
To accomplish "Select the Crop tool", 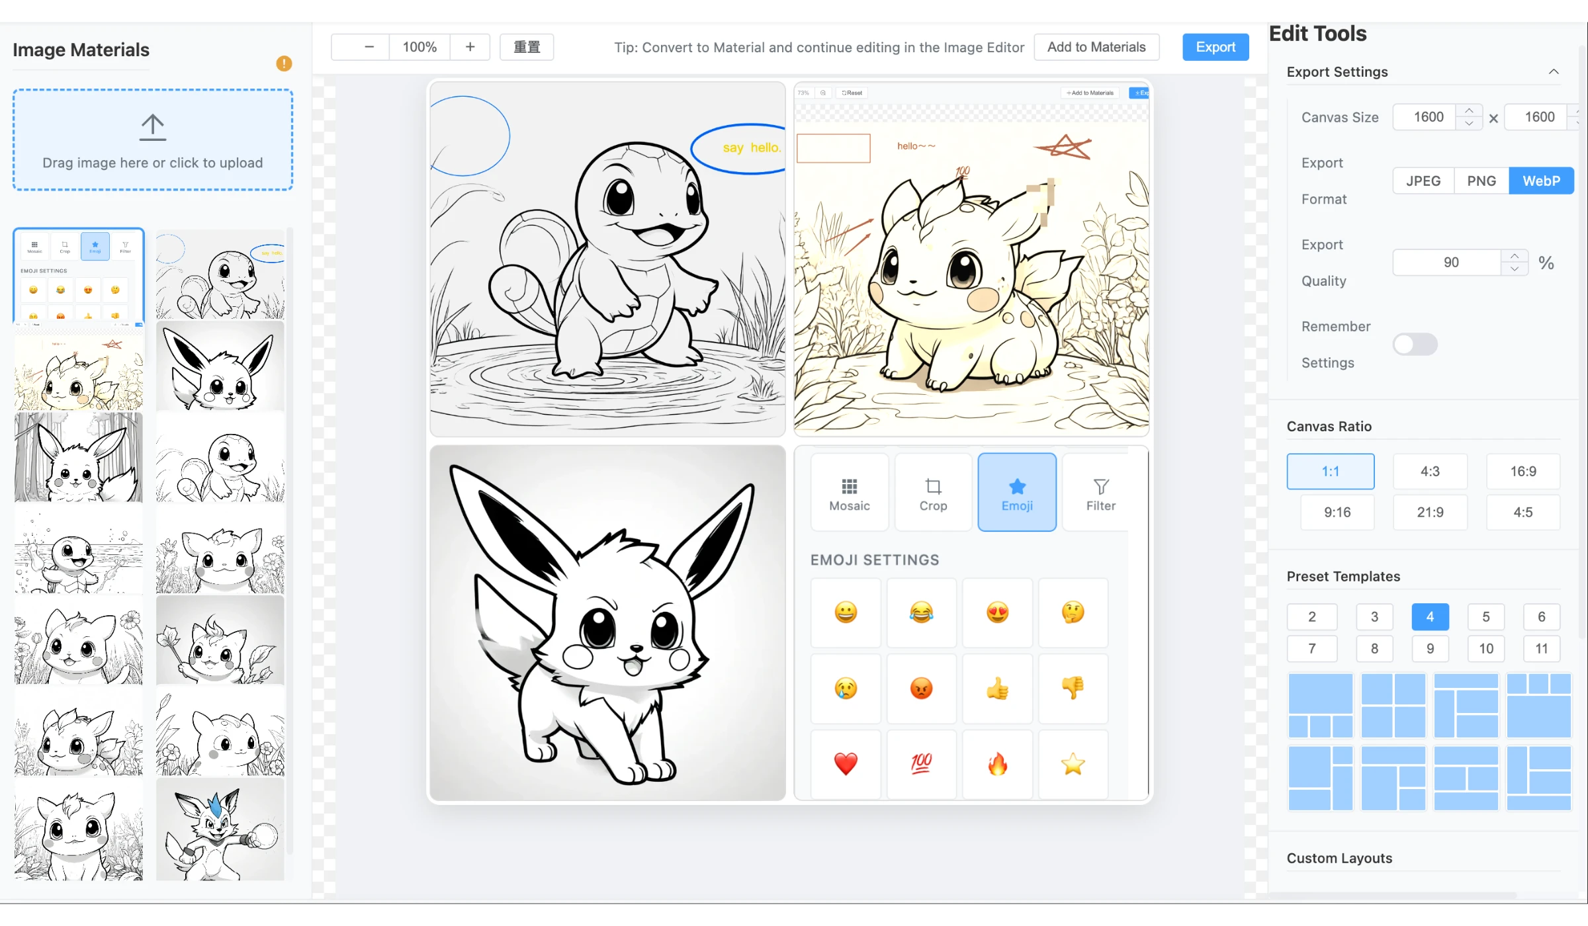I will (x=933, y=492).
